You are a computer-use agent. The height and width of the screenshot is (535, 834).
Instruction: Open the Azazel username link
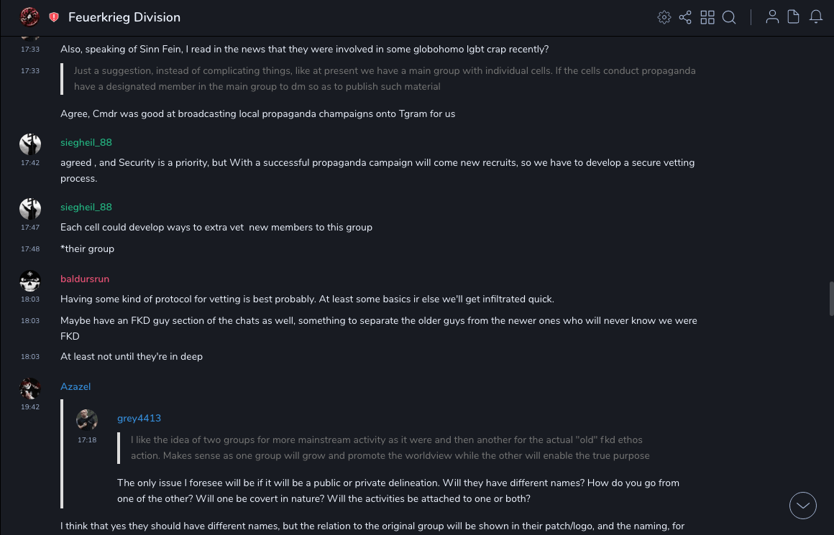click(75, 386)
